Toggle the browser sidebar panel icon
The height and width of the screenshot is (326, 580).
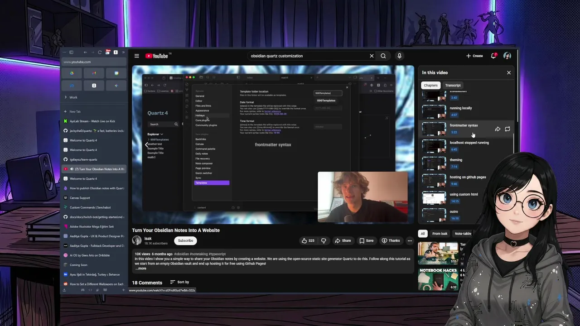(x=71, y=52)
